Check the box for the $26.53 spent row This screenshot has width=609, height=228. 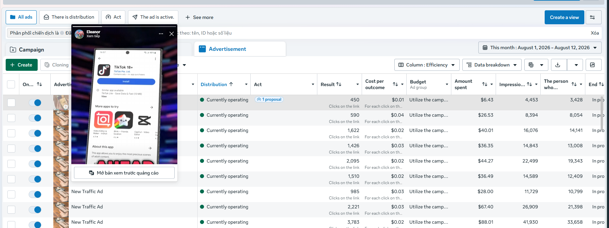[11, 118]
